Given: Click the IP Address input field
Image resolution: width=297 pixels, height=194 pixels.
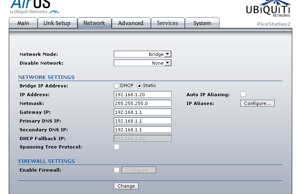Looking at the screenshot, I should 143,95.
